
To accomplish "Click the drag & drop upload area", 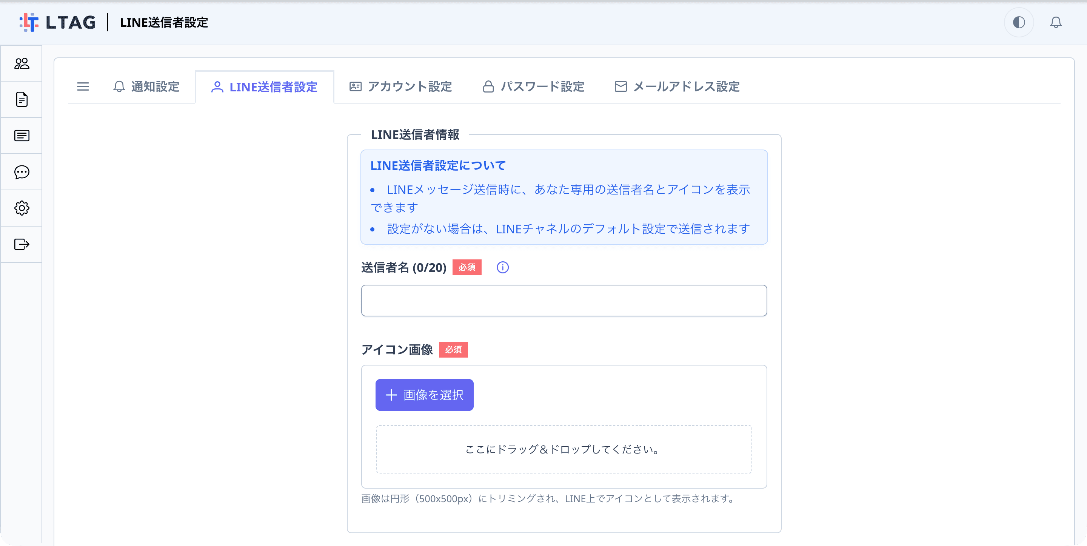I will click(564, 449).
